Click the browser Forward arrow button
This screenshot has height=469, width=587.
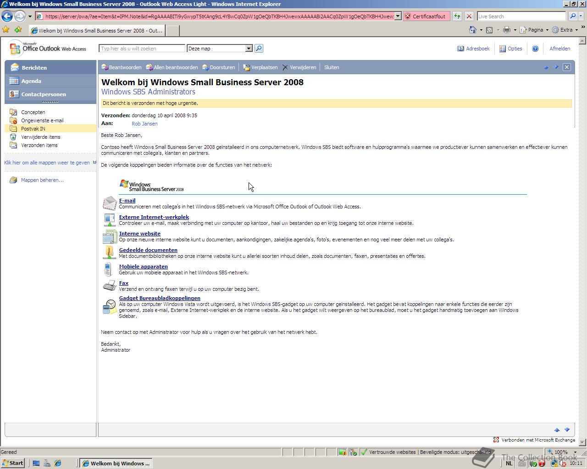click(x=19, y=16)
